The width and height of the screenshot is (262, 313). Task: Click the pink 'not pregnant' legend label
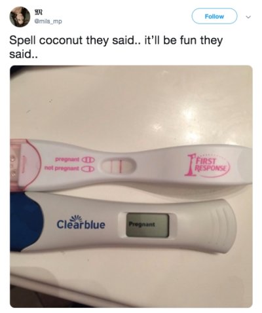62,168
